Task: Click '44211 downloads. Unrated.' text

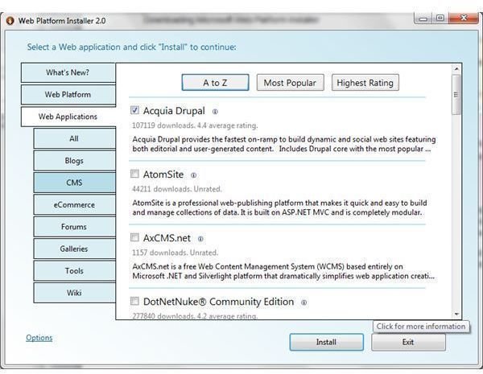Action: point(177,189)
